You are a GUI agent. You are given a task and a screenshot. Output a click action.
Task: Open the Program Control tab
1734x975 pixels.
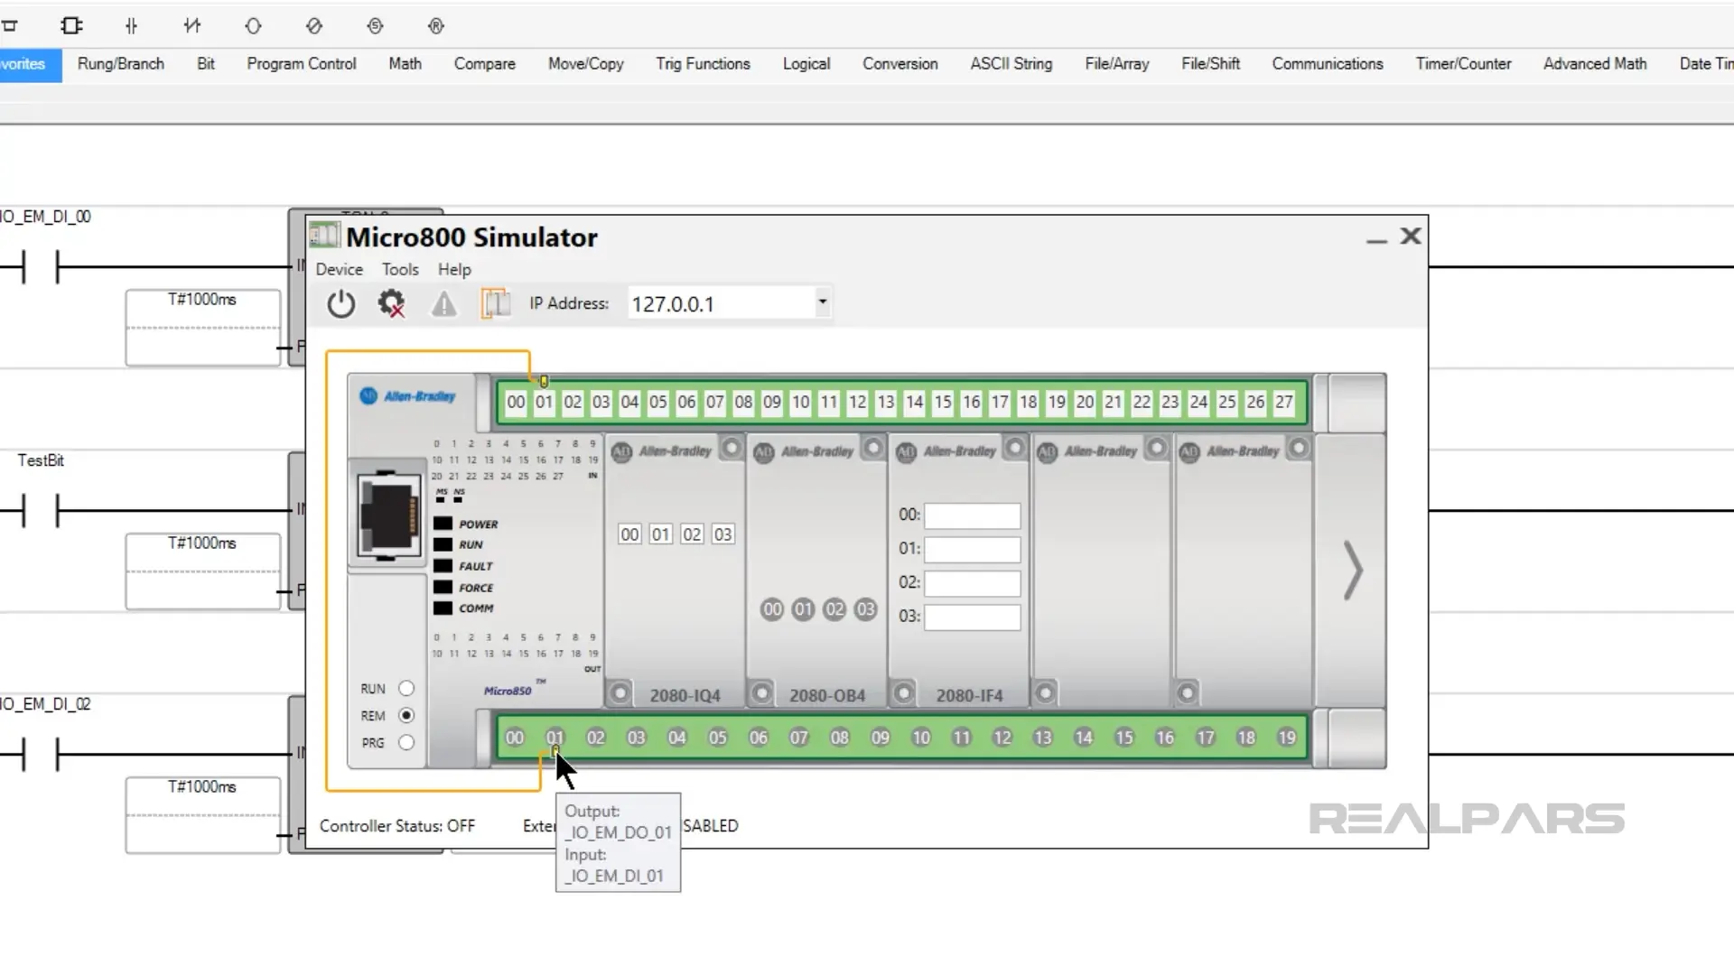coord(302,64)
